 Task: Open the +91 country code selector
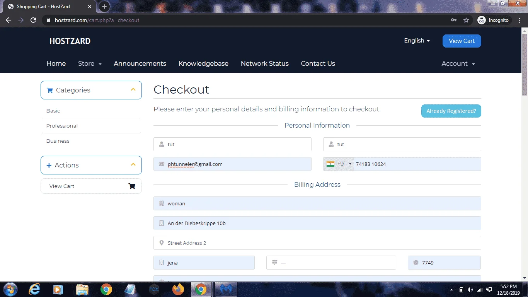click(339, 164)
